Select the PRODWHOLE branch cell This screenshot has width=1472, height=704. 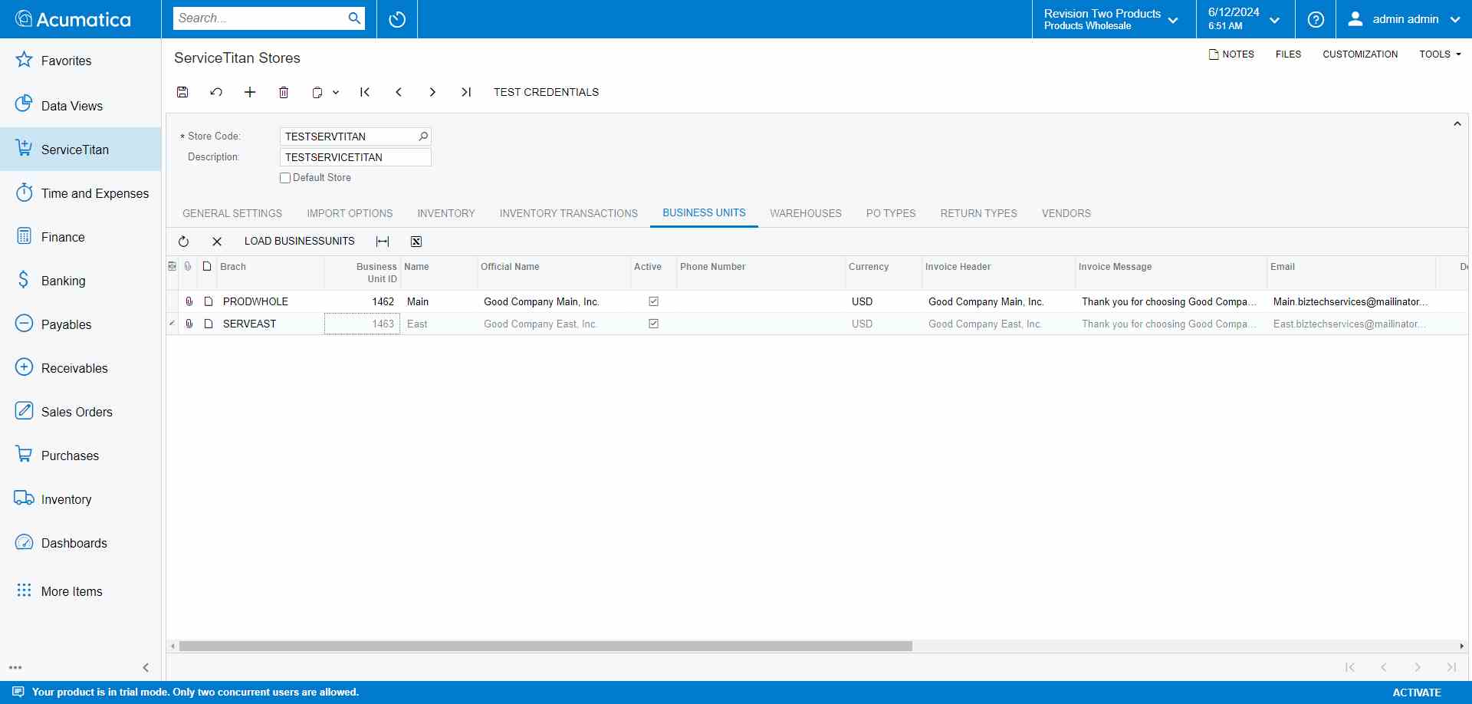[271, 301]
